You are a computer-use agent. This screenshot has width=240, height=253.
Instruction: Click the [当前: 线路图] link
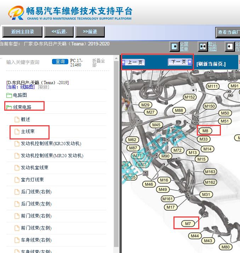21,87
